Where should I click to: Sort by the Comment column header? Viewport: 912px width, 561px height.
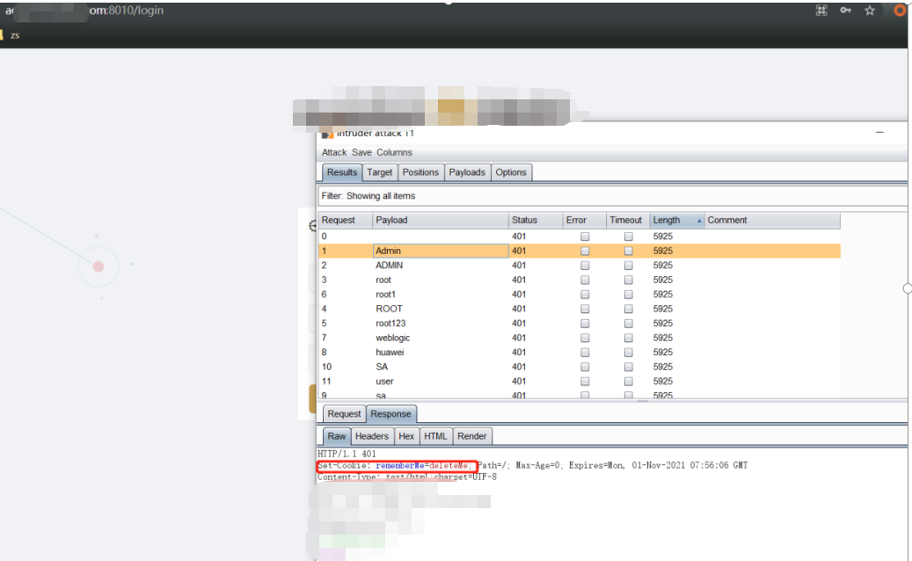click(772, 221)
